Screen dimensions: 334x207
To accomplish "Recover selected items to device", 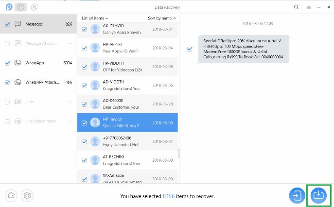I will tap(297, 195).
